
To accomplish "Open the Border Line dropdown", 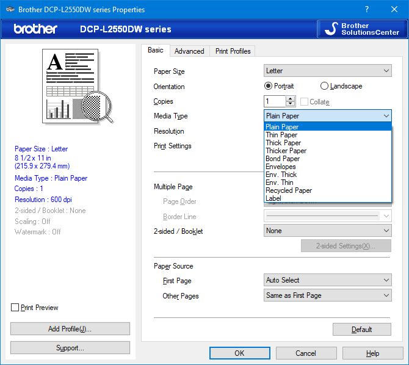I will click(x=328, y=216).
